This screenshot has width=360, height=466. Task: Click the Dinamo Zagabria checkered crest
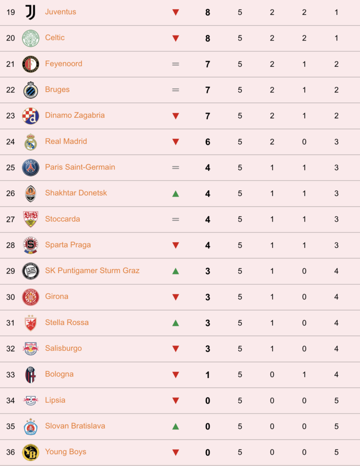tap(30, 116)
